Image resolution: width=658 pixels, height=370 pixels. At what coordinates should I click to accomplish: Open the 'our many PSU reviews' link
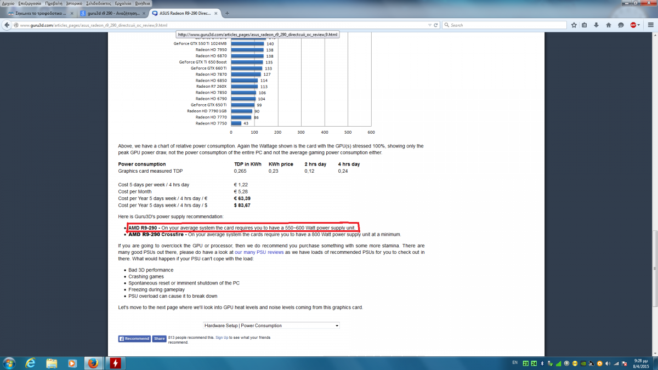coord(259,252)
